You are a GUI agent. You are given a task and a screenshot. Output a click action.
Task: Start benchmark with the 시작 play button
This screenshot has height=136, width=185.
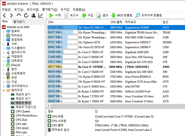(55, 15)
